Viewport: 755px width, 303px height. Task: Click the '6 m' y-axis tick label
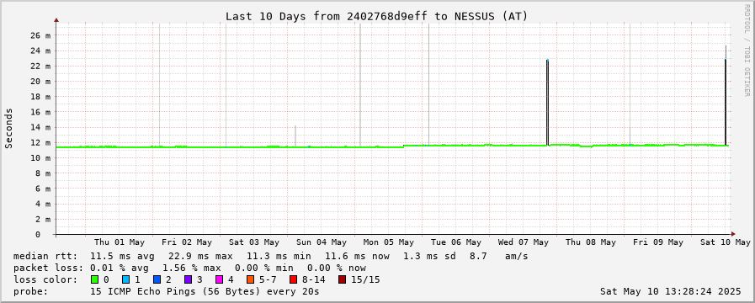[43, 189]
